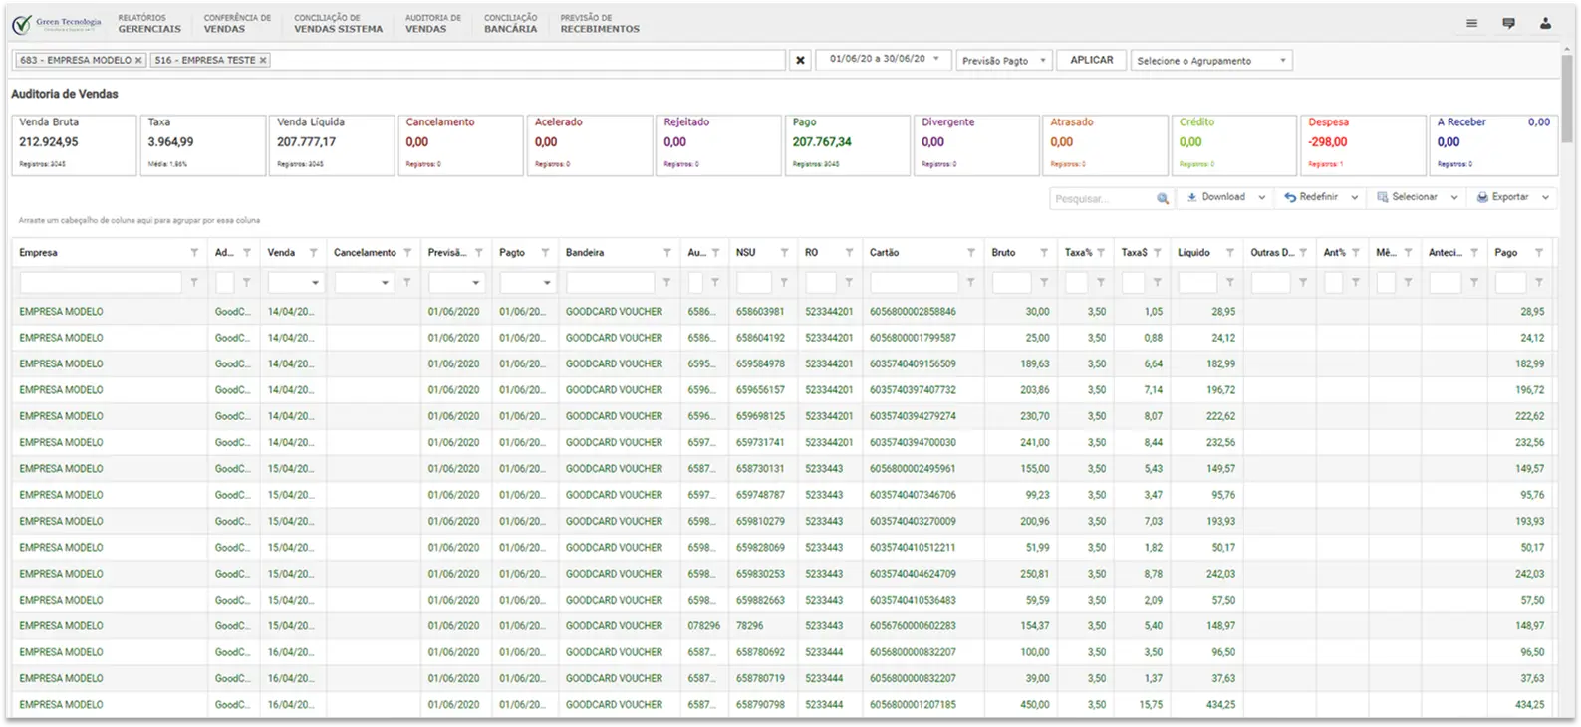Screen dimensions: 1581x727
Task: Open filter icon on RO column header
Action: 849,253
